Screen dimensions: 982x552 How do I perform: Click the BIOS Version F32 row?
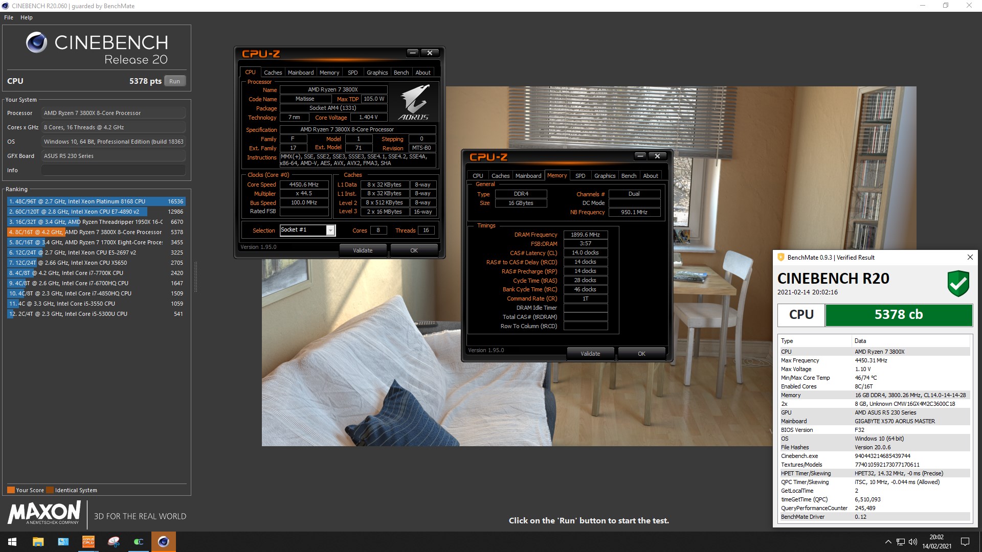[x=874, y=430]
